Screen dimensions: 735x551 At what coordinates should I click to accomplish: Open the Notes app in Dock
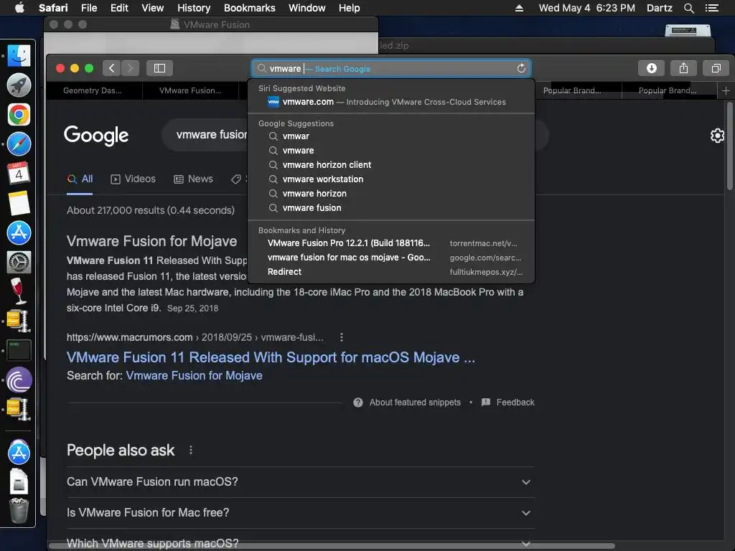19,203
